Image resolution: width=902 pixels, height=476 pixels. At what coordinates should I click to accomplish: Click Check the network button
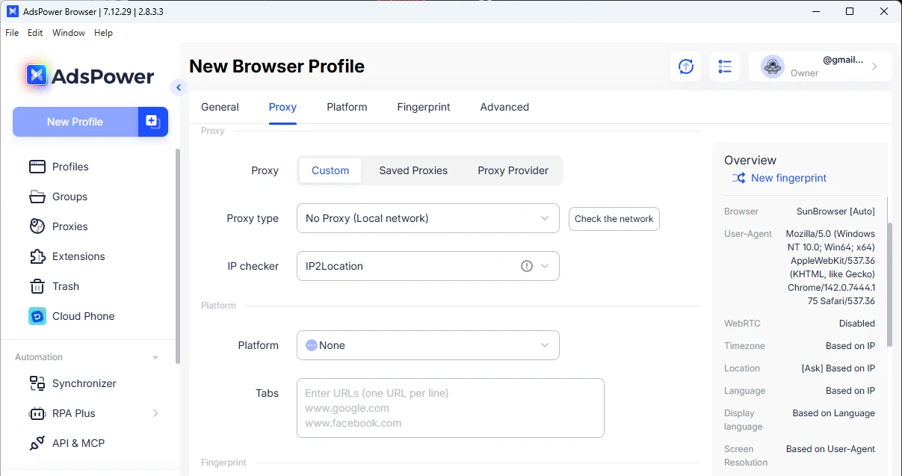(x=614, y=219)
